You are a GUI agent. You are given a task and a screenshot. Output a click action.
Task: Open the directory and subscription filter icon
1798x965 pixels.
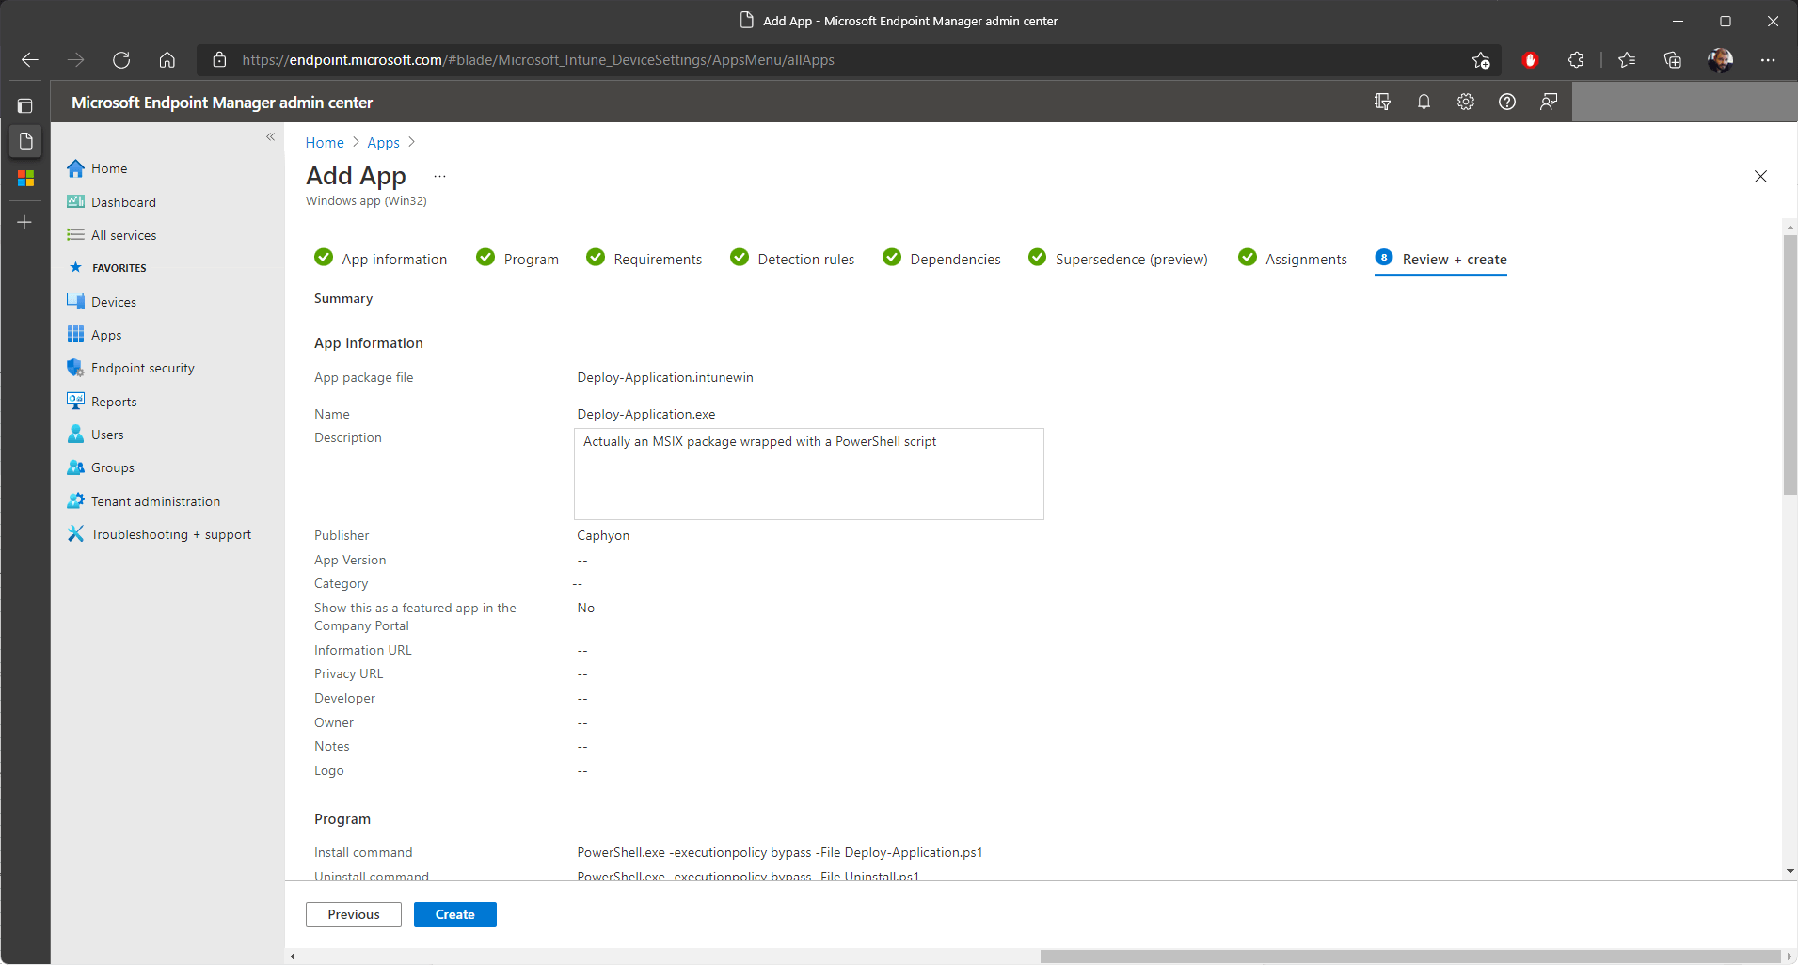pos(1382,102)
